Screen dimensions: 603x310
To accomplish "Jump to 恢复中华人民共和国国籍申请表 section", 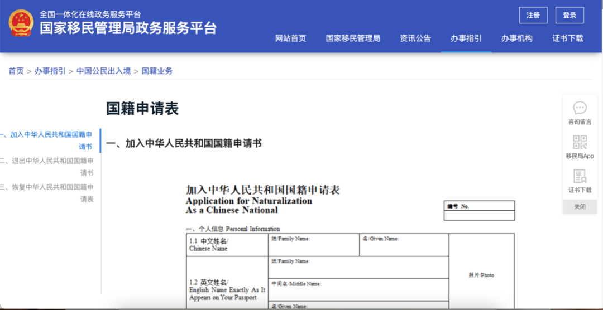I will point(47,193).
